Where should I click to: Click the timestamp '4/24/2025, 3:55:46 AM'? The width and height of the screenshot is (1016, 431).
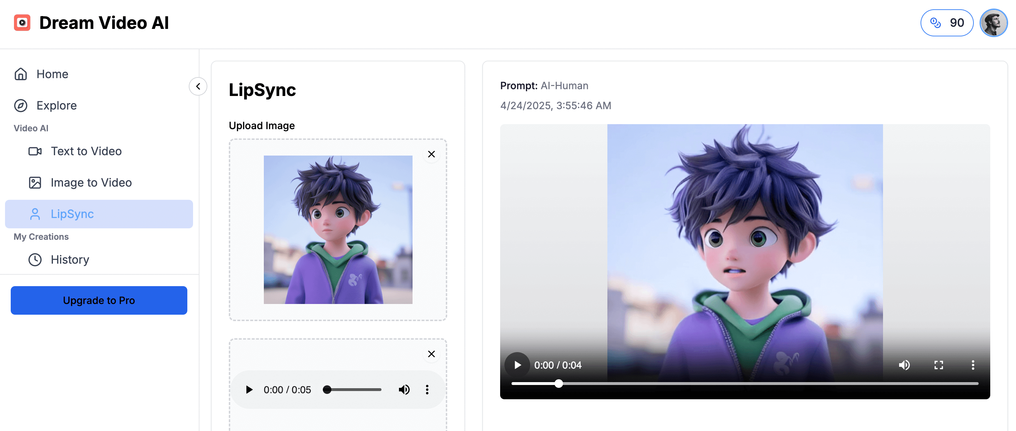[556, 106]
